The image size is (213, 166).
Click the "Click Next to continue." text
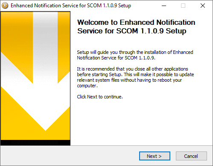[100, 97]
